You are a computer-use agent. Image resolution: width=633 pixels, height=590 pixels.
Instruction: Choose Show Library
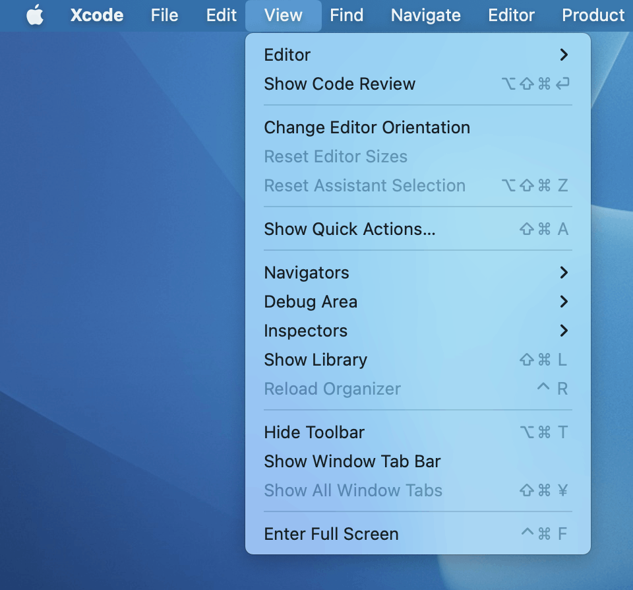pyautogui.click(x=418, y=360)
